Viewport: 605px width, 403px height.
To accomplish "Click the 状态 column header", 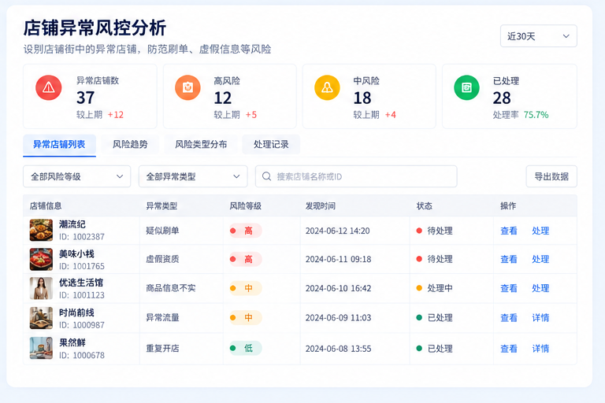I will [424, 206].
